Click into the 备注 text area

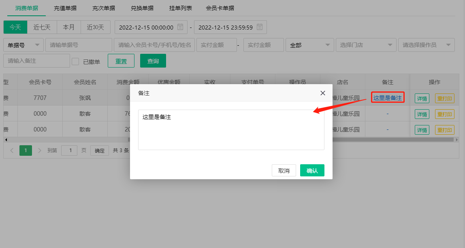[231, 129]
